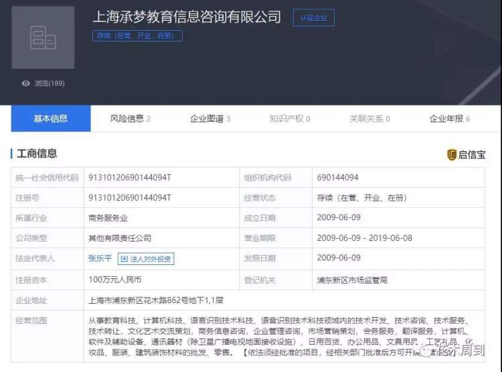Click the 启信宝 shield logo
The width and height of the screenshot is (502, 372).
click(452, 155)
